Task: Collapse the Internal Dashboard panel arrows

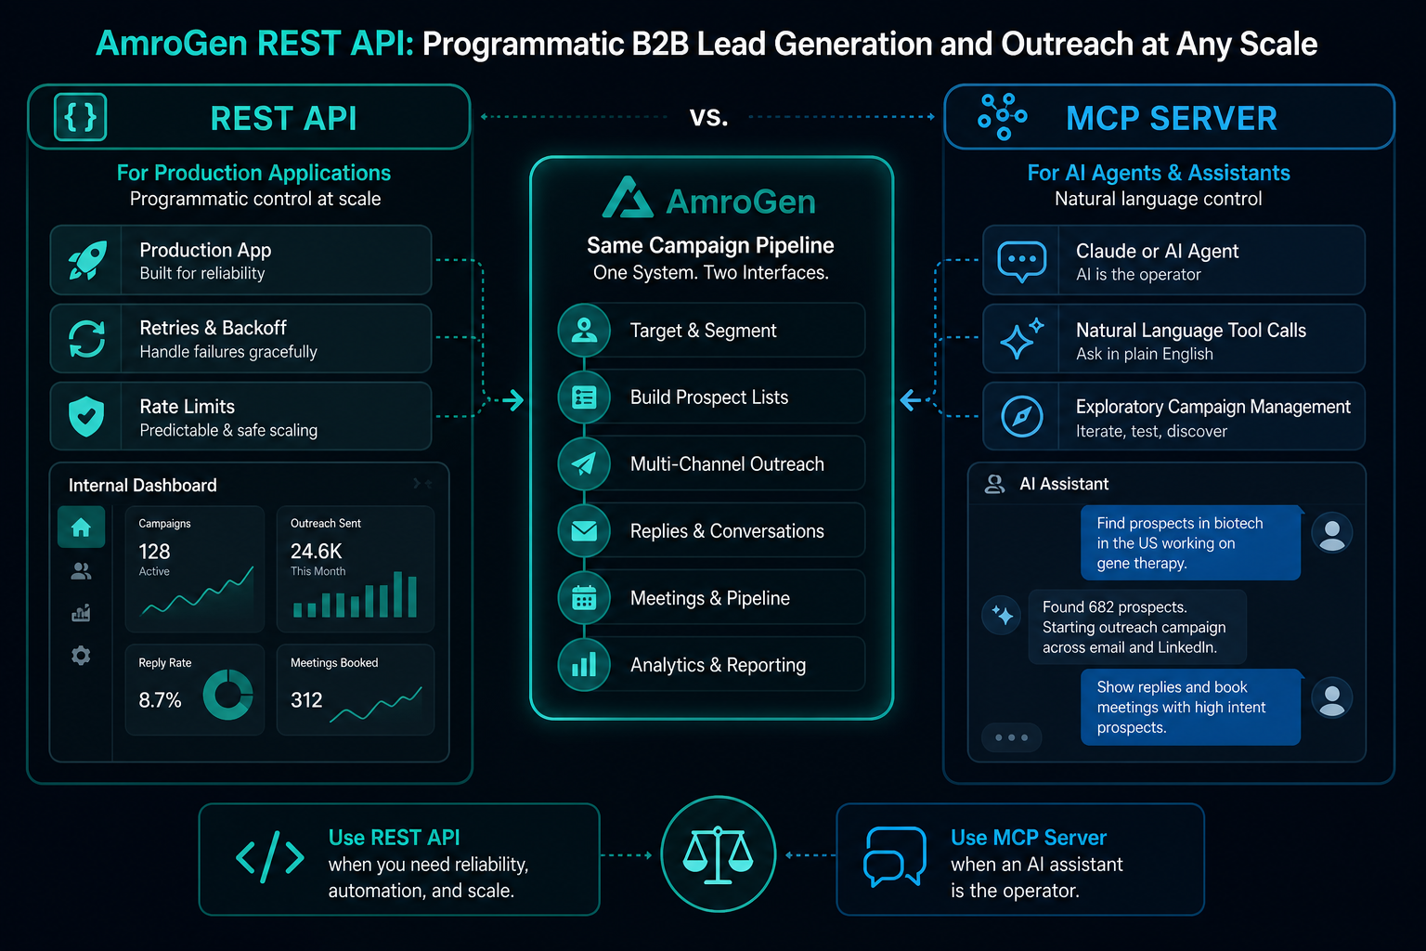Action: (422, 484)
